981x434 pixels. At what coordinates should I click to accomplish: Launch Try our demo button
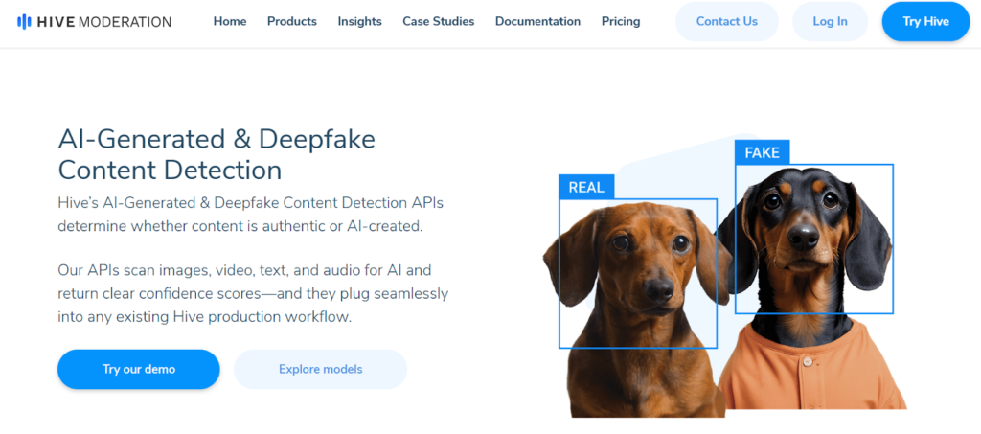pyautogui.click(x=139, y=369)
